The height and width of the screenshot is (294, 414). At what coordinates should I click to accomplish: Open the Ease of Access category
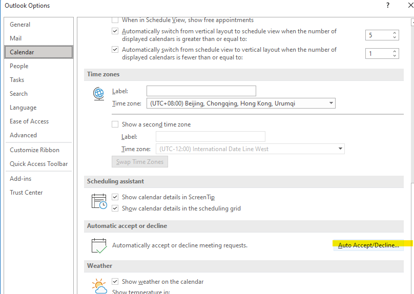pyautogui.click(x=39, y=121)
